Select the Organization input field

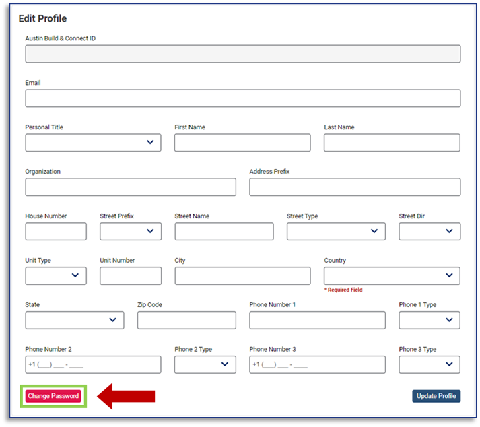131,187
